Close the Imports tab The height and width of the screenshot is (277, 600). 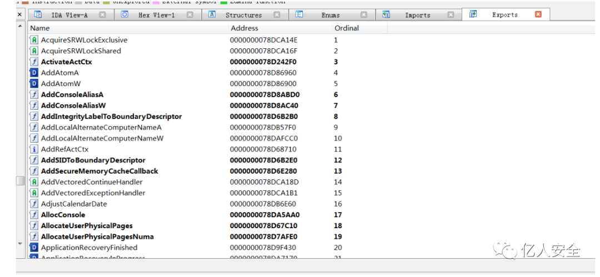pyautogui.click(x=451, y=15)
